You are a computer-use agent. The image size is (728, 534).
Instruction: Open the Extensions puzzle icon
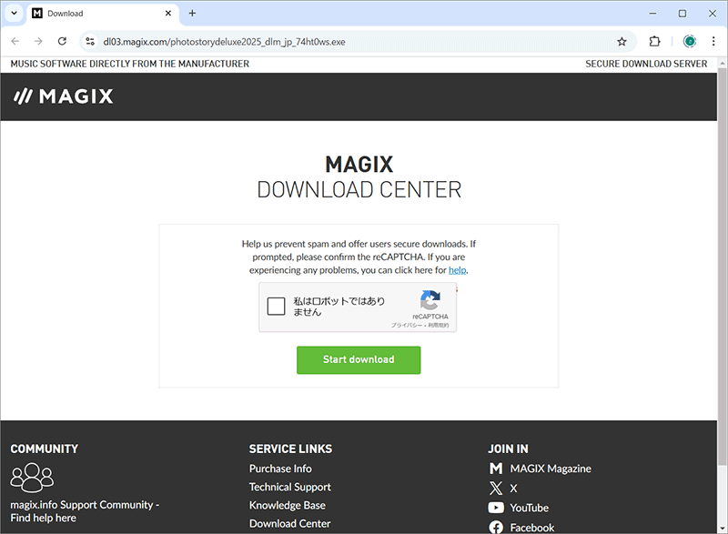pyautogui.click(x=654, y=41)
